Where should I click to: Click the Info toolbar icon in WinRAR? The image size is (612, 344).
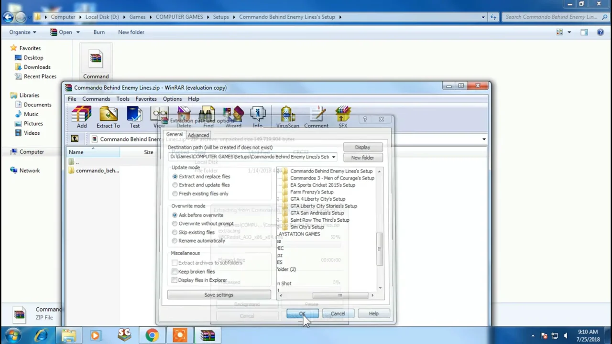click(258, 118)
